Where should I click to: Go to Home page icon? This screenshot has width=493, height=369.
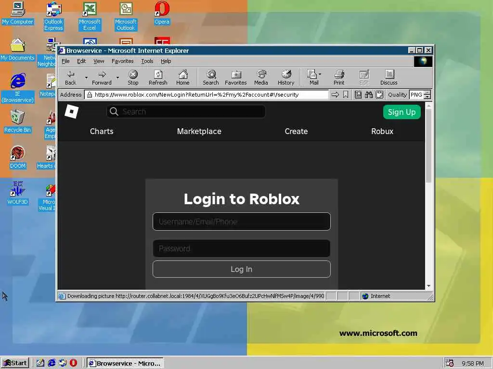pos(182,77)
